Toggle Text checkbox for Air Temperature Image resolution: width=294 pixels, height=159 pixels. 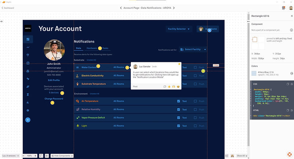(x=179, y=101)
